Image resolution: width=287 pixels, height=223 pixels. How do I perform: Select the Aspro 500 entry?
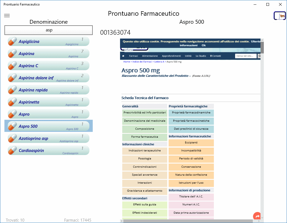(x=49, y=126)
